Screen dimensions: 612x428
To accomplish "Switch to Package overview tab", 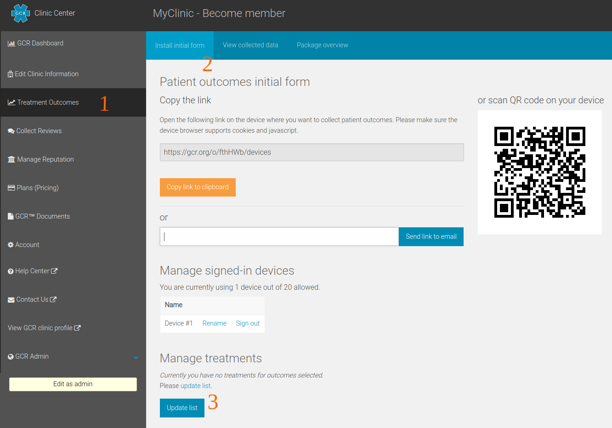I will pyautogui.click(x=323, y=45).
